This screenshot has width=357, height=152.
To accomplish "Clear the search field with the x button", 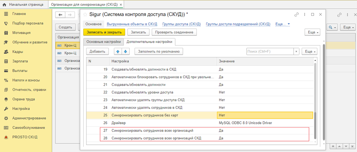I will click(x=296, y=52).
